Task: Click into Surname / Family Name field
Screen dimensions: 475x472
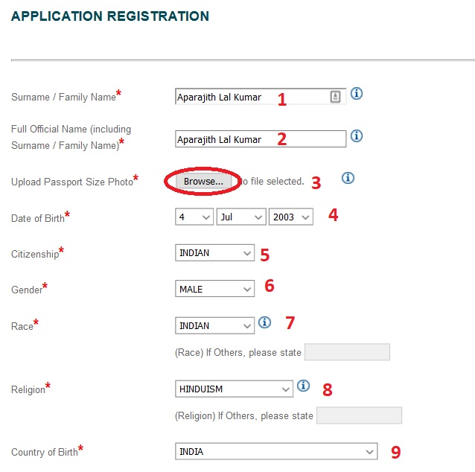Action: [x=261, y=97]
